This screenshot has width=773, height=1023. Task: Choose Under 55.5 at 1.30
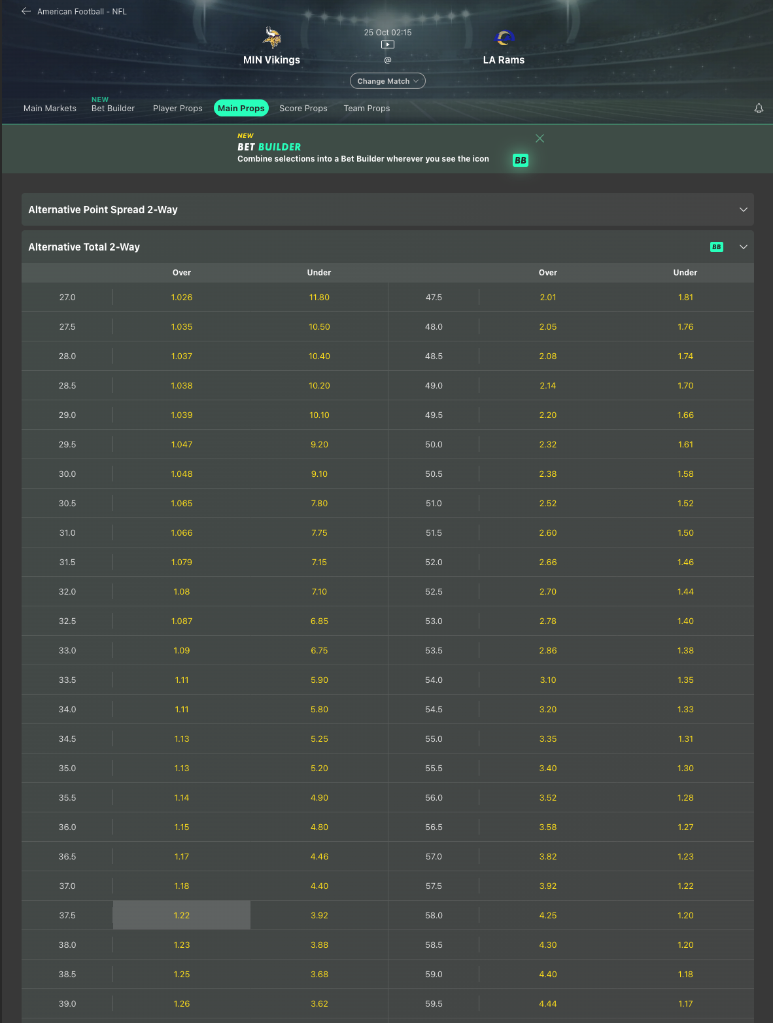[x=685, y=768]
